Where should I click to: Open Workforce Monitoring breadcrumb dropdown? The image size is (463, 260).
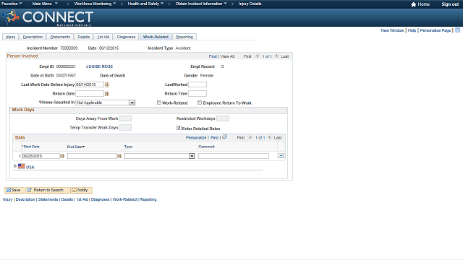tap(95, 4)
